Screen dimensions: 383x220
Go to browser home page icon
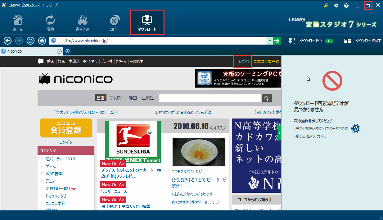[x=42, y=41]
